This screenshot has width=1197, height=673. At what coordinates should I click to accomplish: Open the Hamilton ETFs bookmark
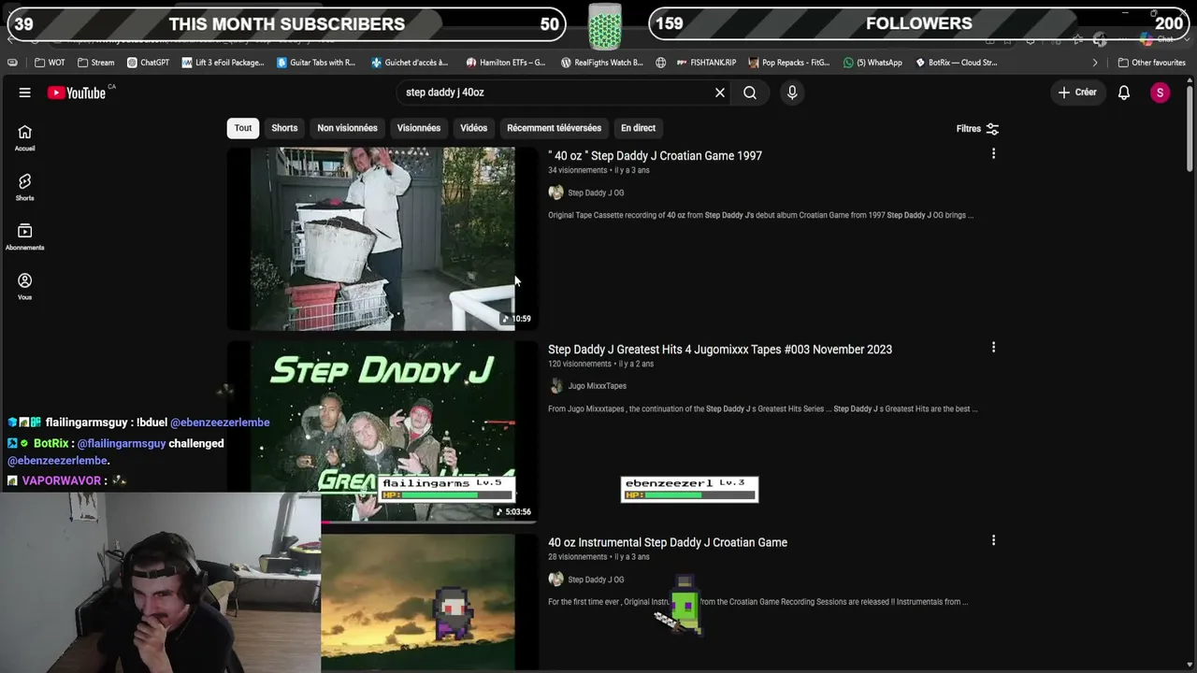(x=506, y=63)
